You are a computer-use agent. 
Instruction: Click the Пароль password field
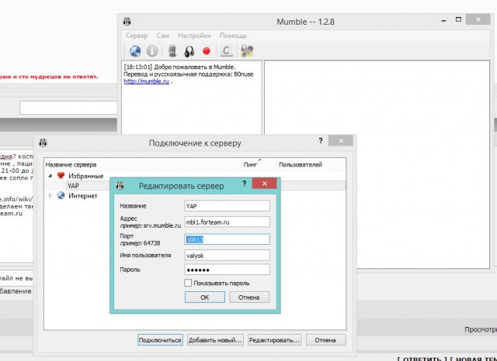click(228, 270)
